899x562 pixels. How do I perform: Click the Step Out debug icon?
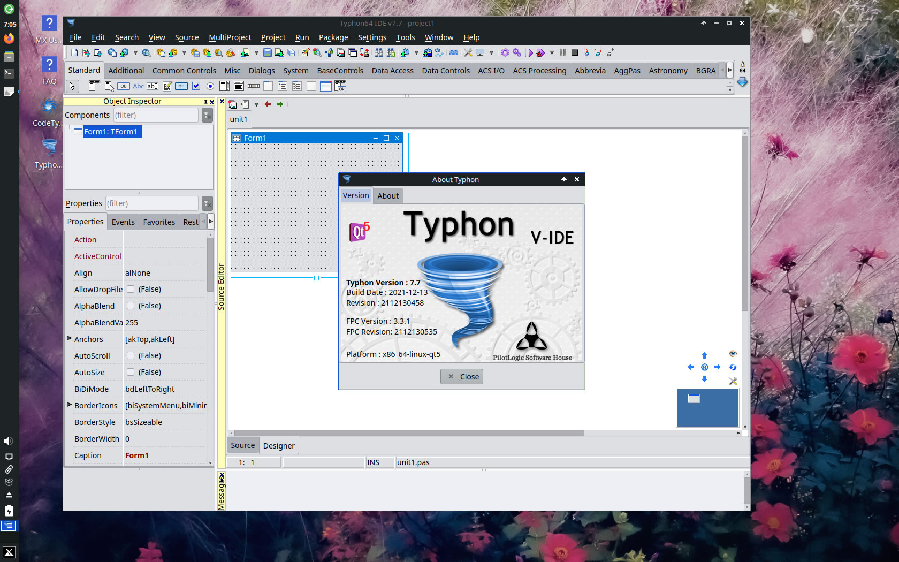click(x=610, y=52)
